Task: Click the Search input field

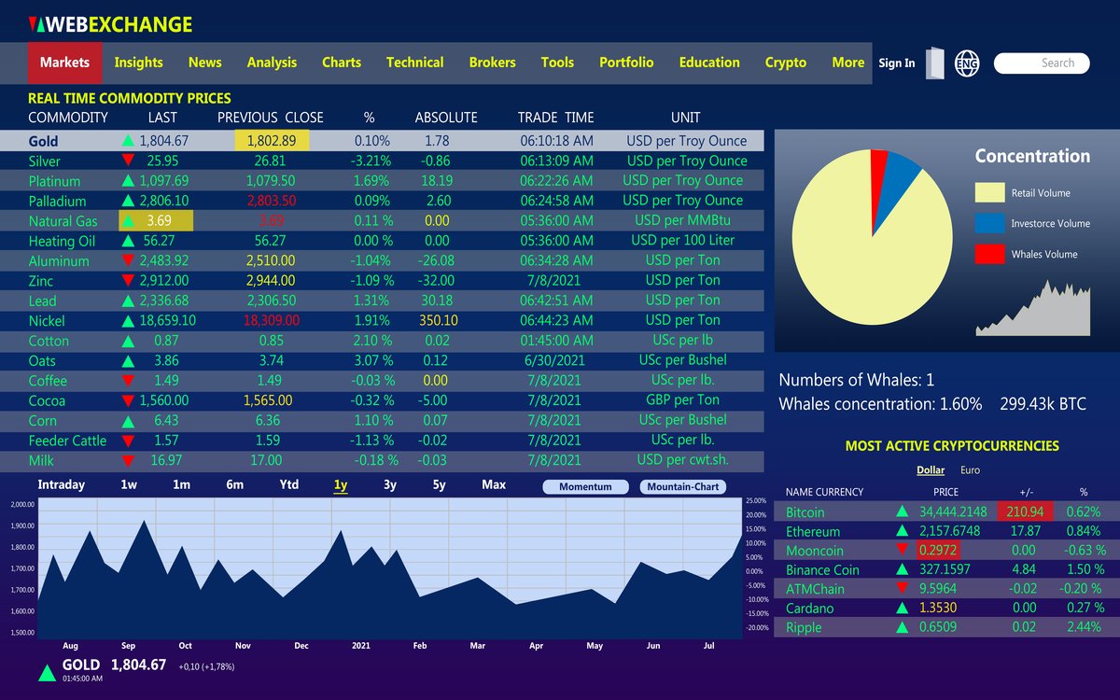Action: click(x=1041, y=63)
